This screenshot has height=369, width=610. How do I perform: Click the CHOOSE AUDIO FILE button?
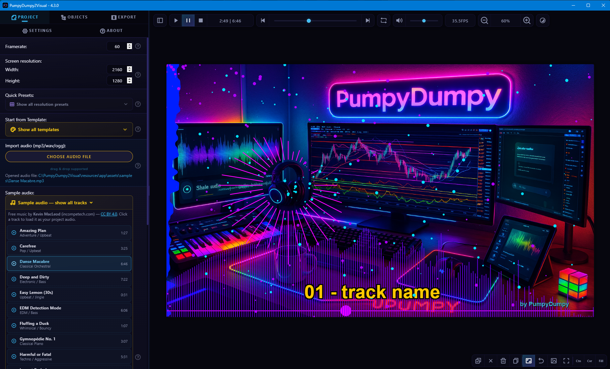69,156
